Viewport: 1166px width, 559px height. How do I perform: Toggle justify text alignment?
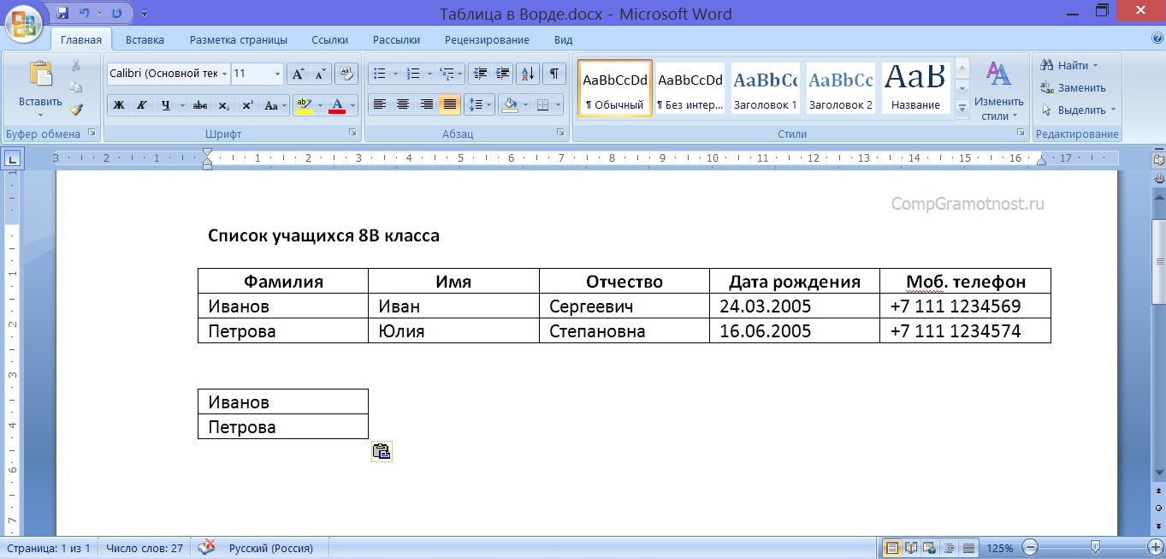(x=449, y=104)
